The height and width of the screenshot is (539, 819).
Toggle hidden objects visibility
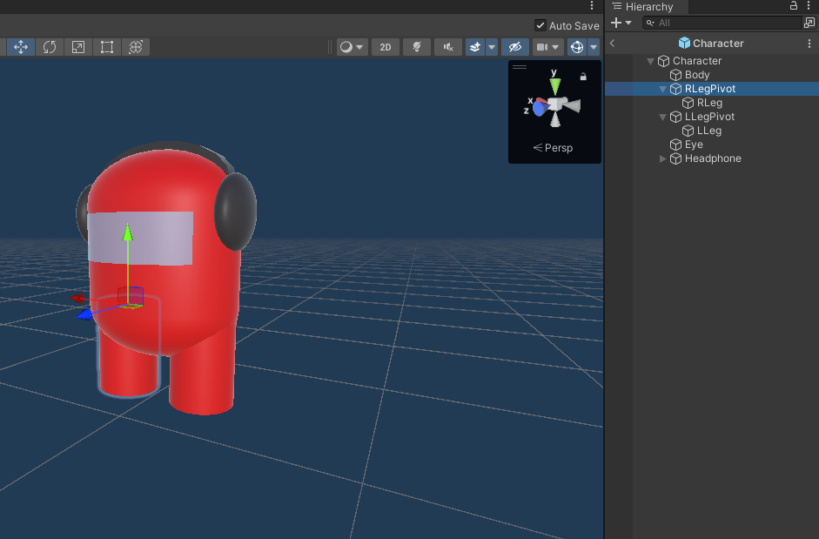[x=515, y=47]
